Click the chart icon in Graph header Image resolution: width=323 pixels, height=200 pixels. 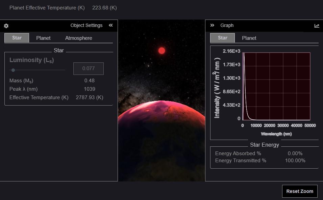(316, 25)
